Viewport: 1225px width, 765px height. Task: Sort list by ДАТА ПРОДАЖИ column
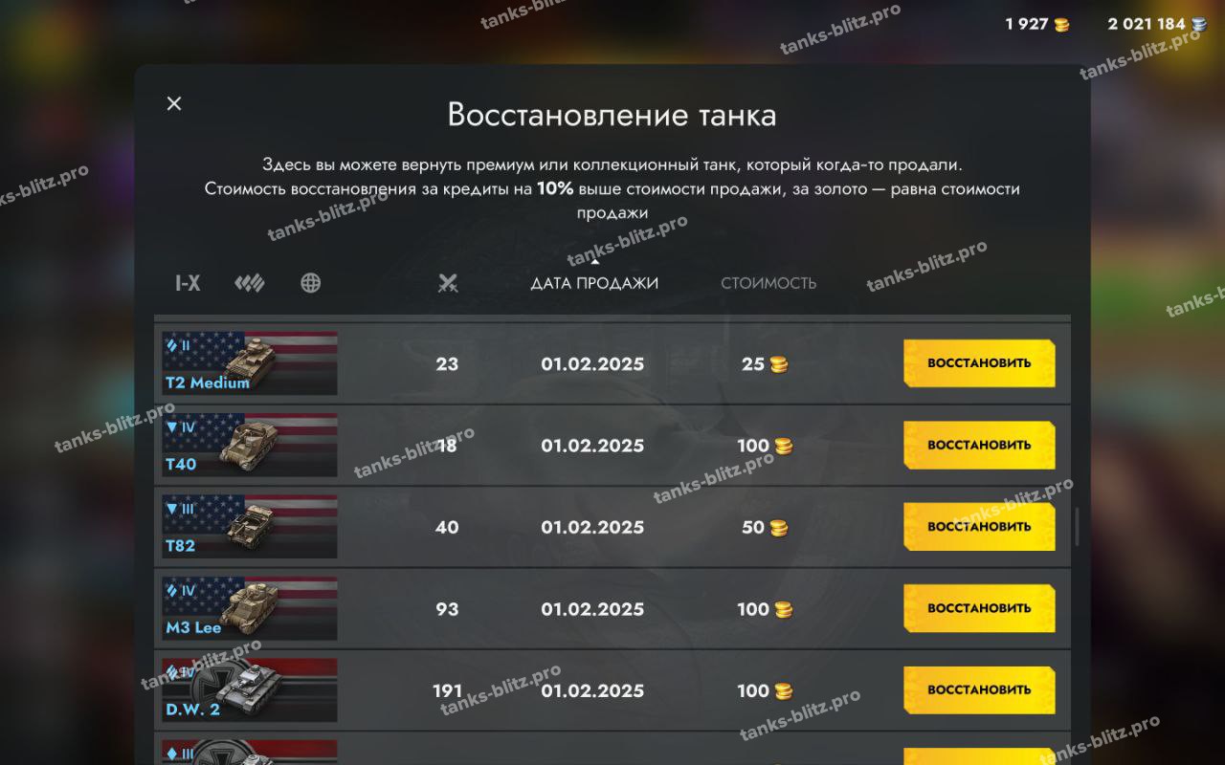pos(594,283)
